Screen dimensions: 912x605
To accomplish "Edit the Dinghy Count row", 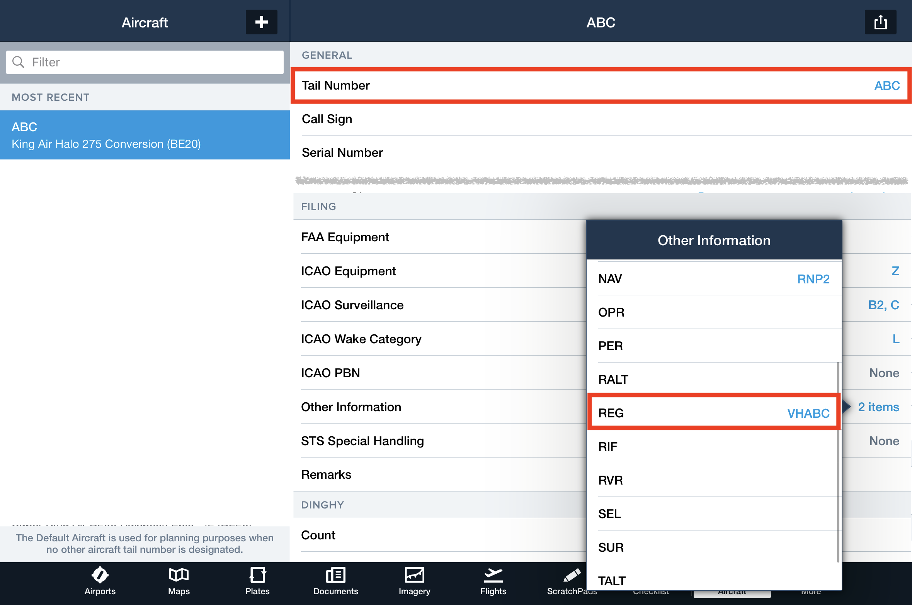I will [x=440, y=535].
